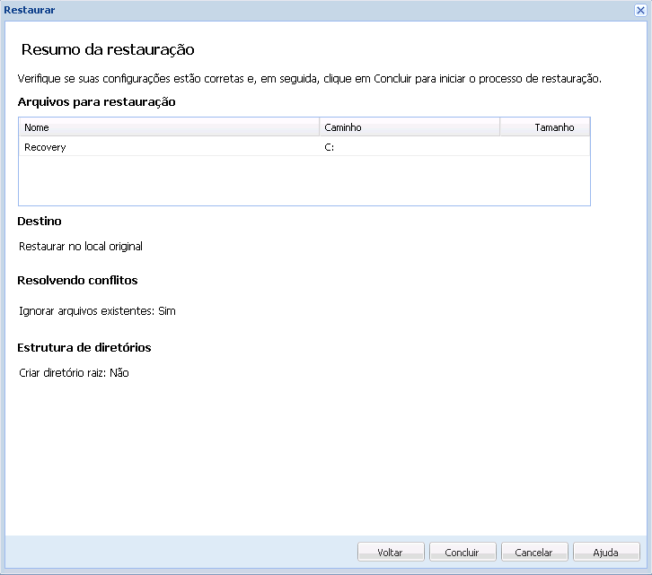
Task: Click empty area of the files table
Action: 304,180
